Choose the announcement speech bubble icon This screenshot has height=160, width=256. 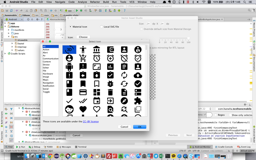click(x=83, y=66)
